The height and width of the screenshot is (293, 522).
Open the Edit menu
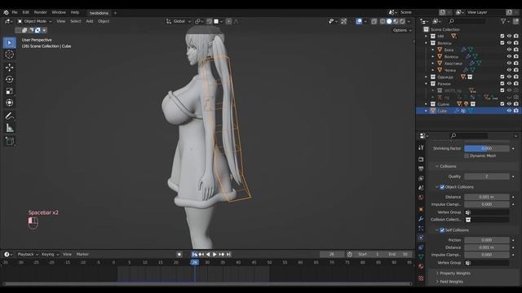pos(25,12)
